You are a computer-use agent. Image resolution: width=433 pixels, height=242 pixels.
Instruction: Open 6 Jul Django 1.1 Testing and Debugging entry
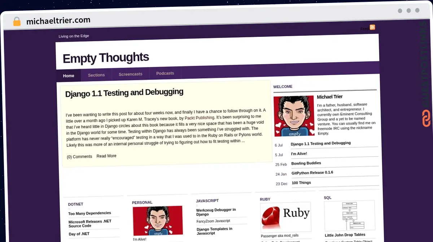pos(321,143)
